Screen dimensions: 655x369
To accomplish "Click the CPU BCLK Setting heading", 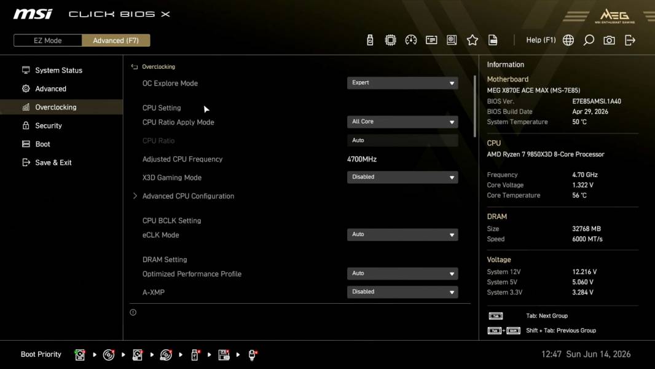I will coord(171,221).
